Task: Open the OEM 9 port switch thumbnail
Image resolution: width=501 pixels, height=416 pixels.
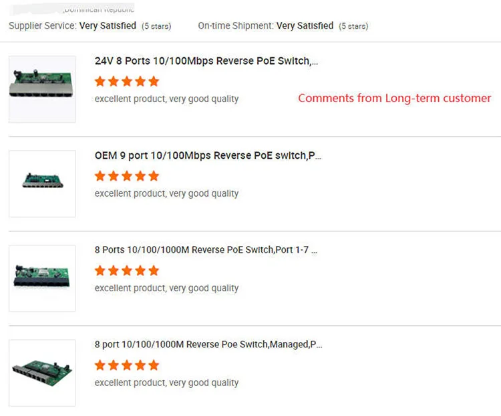Action: [x=42, y=183]
